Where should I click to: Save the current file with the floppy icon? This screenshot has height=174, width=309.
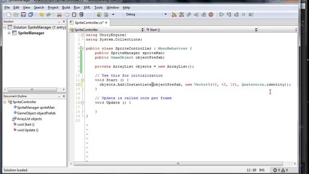(x=23, y=14)
